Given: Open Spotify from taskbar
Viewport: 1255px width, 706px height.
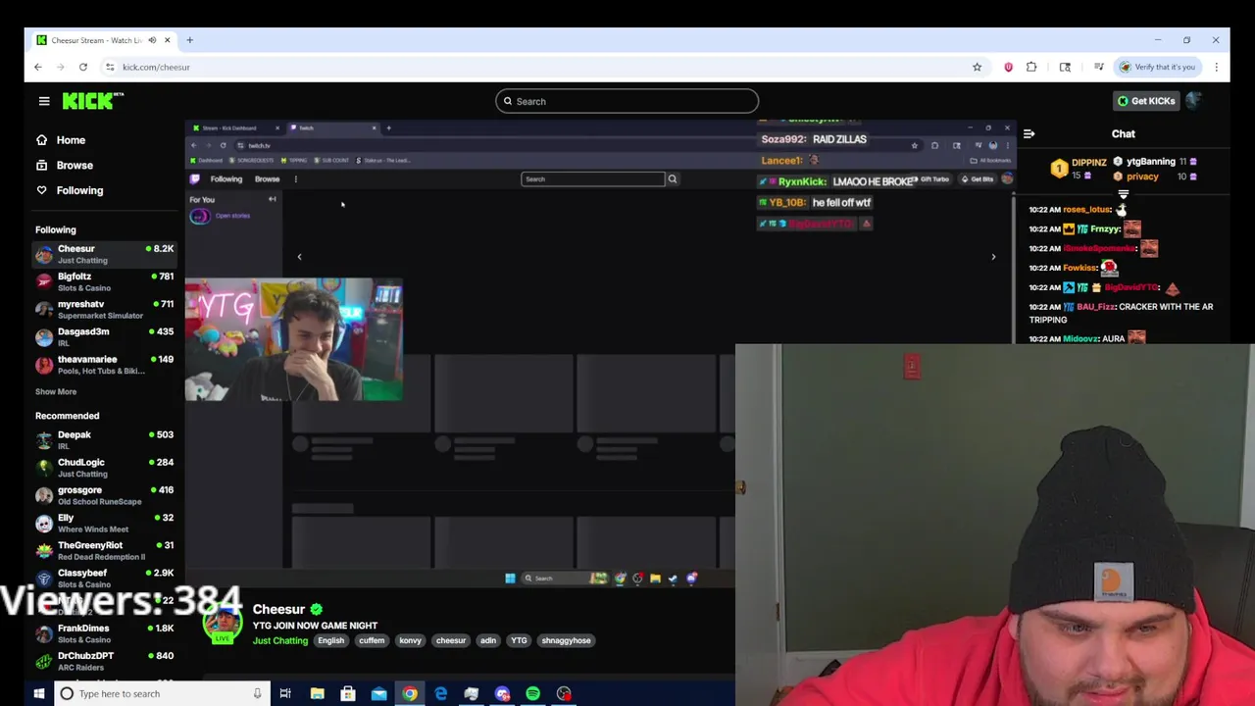Looking at the screenshot, I should point(532,693).
